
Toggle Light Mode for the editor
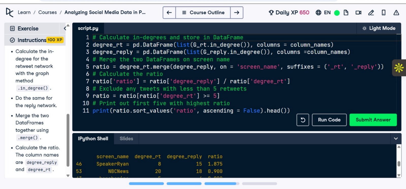[x=379, y=28]
